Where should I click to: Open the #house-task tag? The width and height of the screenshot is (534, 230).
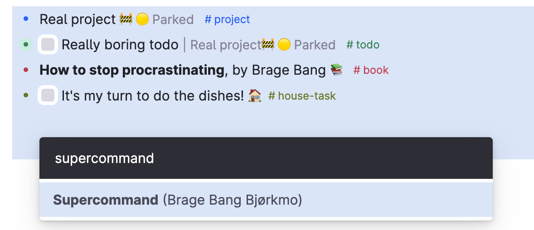(302, 96)
